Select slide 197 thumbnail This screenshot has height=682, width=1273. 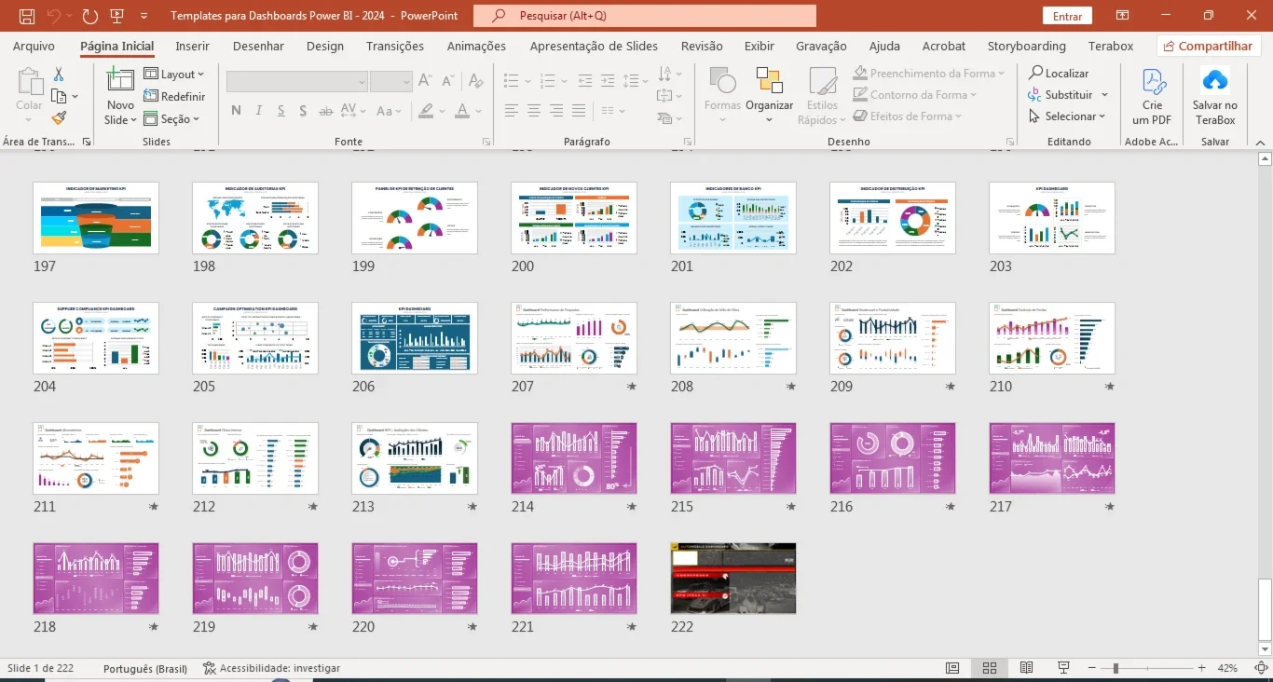96,218
